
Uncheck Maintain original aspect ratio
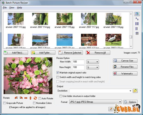(x=58, y=73)
